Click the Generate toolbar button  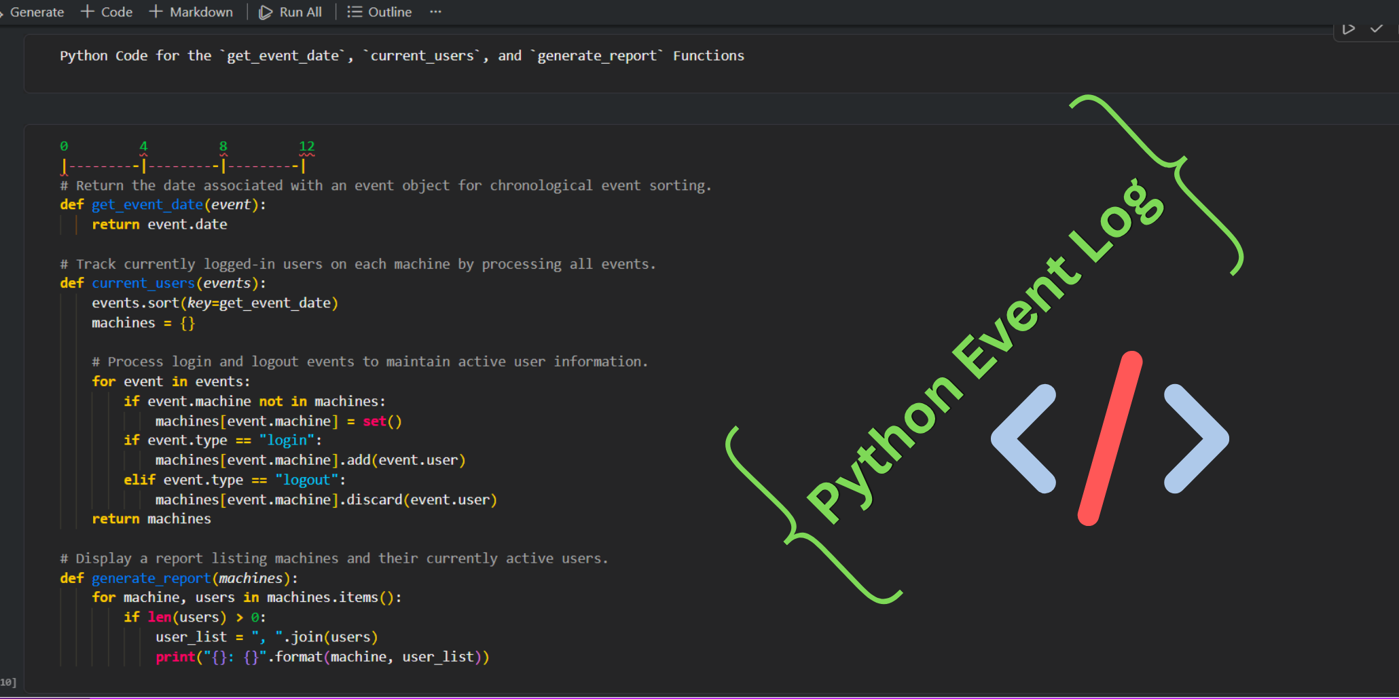[33, 12]
